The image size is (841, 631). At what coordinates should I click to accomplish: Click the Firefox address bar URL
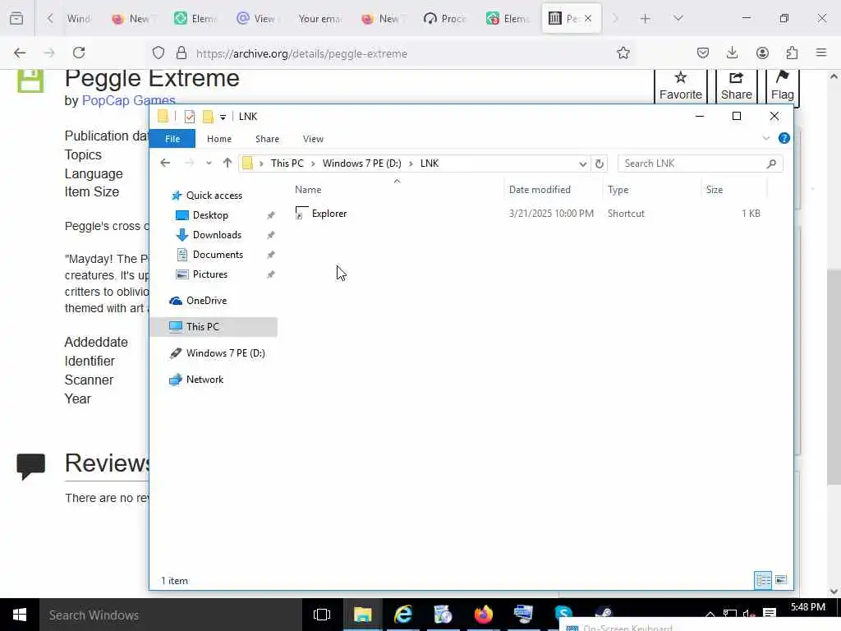(301, 53)
